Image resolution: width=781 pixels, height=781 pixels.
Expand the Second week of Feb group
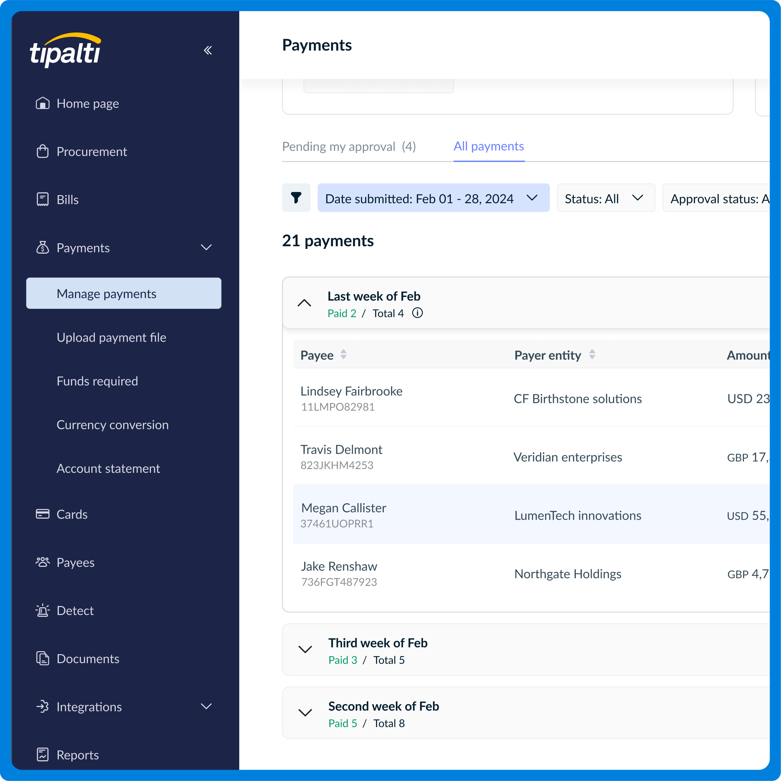point(305,713)
